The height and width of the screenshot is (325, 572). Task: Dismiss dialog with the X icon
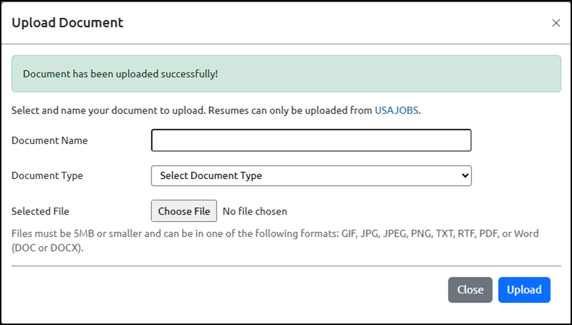point(556,23)
